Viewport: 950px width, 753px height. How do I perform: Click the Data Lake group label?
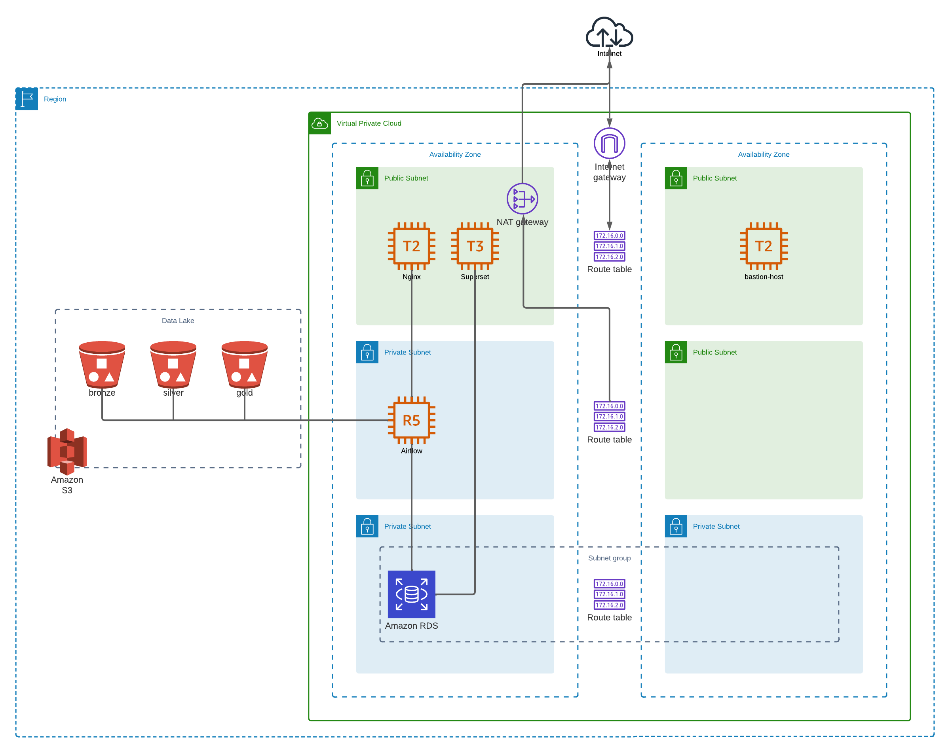click(x=178, y=321)
